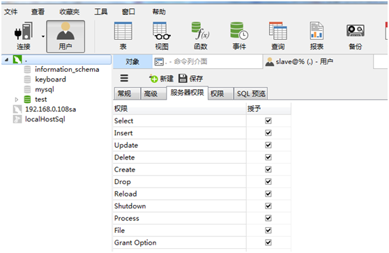Open the Event (事件) clock icon
The image size is (389, 253).
click(x=239, y=31)
